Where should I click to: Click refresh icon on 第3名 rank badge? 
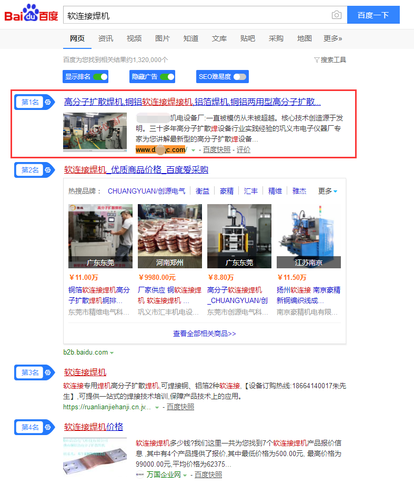point(48,372)
